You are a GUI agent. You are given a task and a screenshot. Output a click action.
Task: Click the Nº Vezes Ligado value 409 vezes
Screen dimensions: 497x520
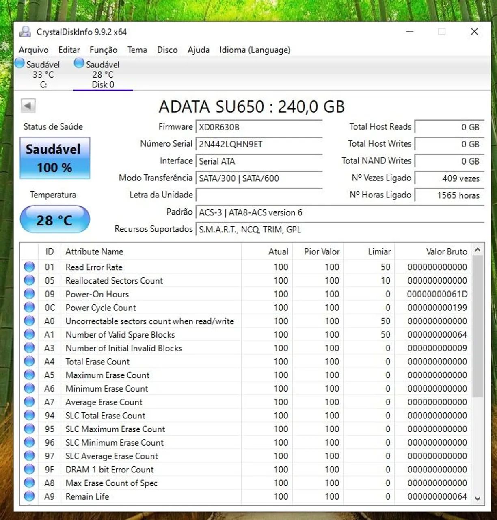tap(449, 178)
